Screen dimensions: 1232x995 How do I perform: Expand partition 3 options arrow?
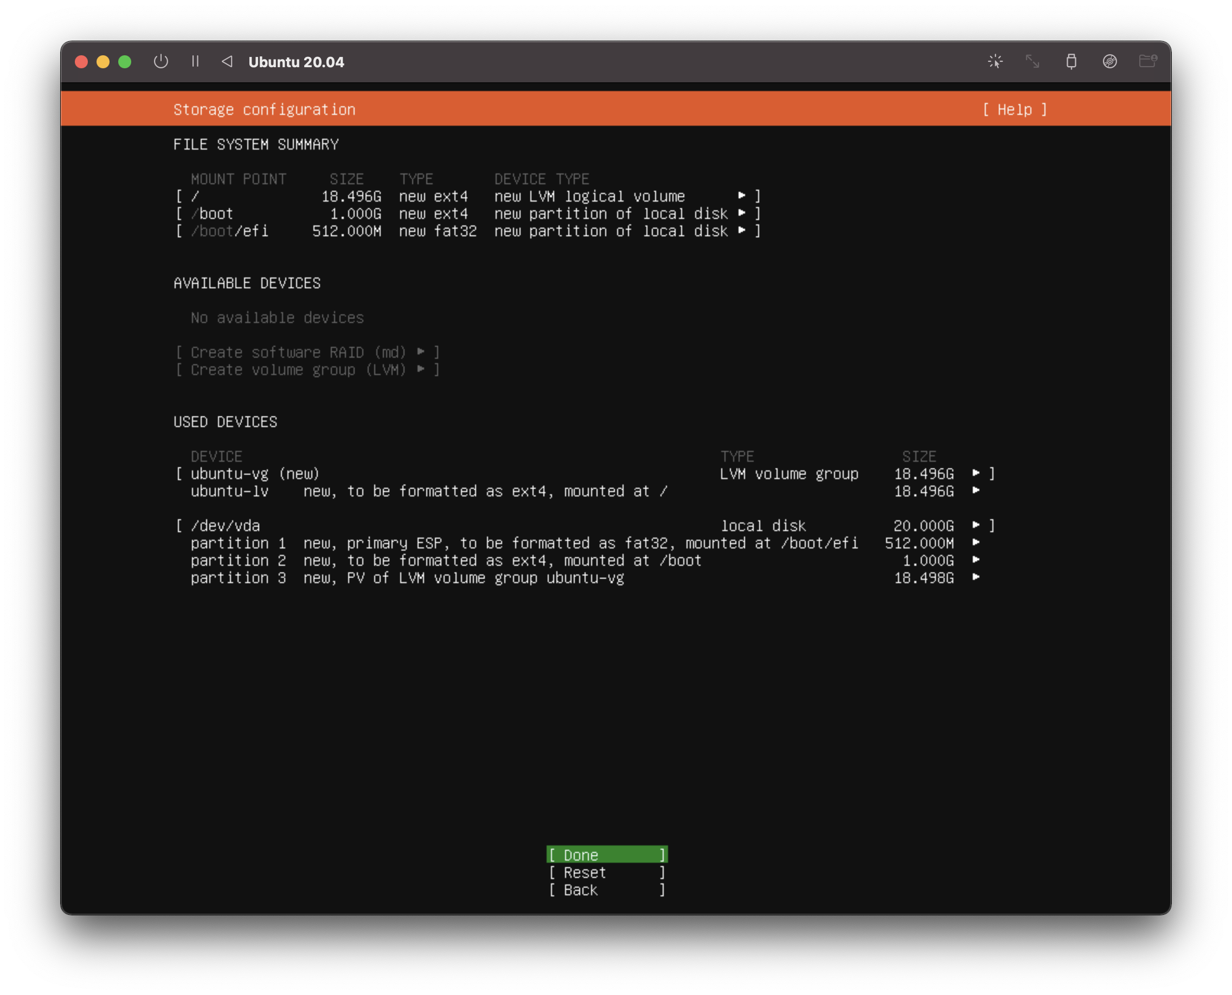976,577
